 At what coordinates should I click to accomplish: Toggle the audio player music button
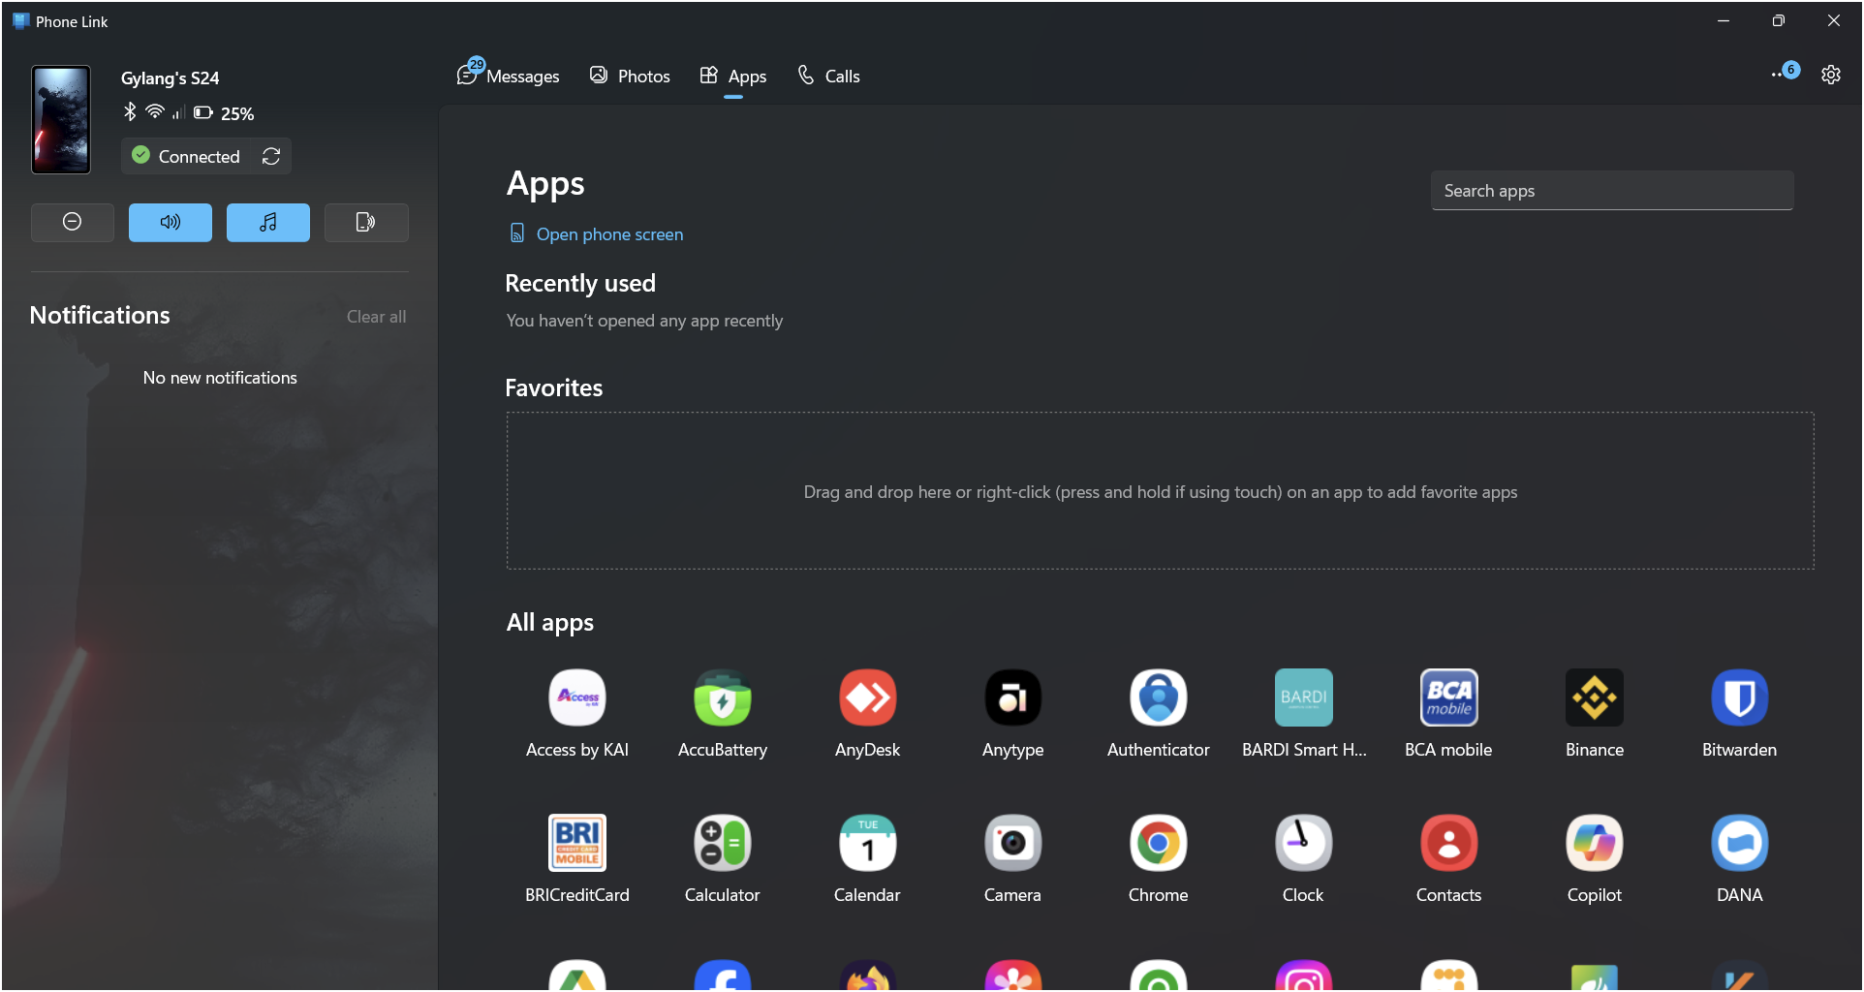268,222
